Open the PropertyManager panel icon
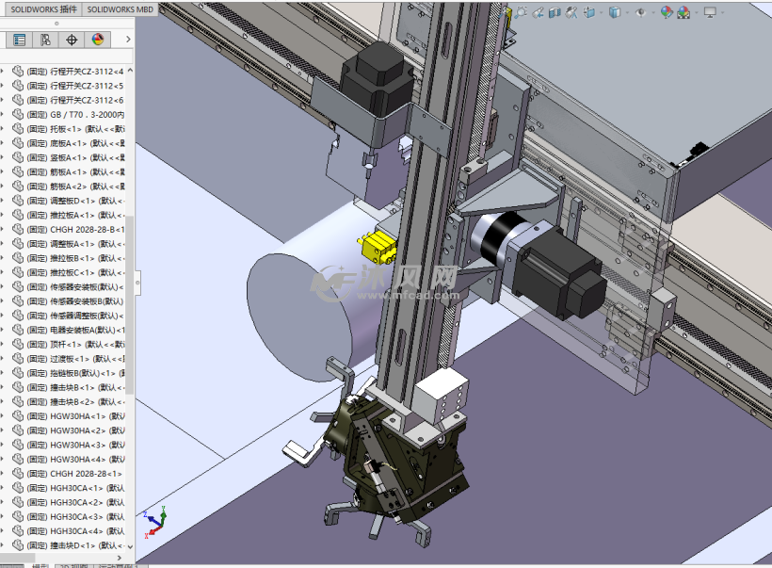 tap(19, 40)
